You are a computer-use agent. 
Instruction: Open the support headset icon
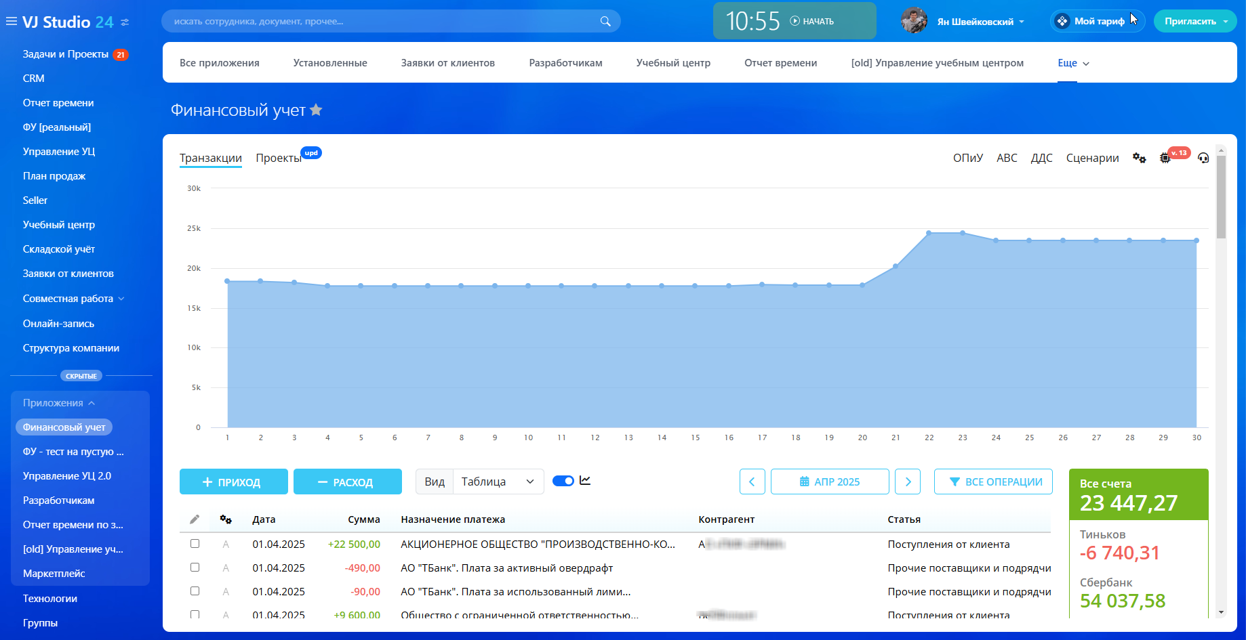(x=1203, y=158)
